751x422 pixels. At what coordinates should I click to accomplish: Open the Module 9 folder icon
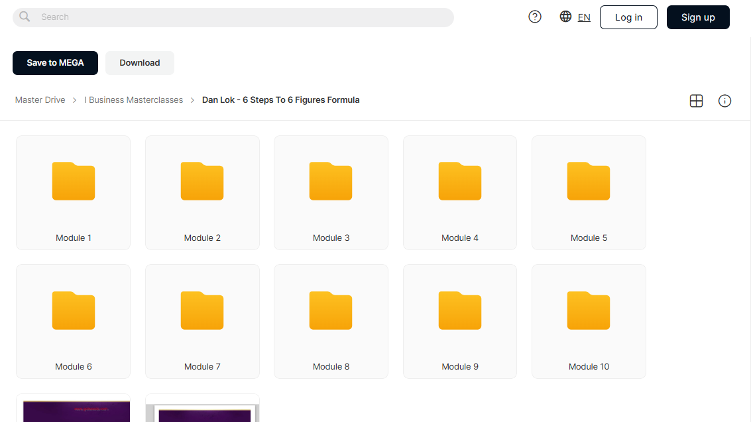coord(460,311)
